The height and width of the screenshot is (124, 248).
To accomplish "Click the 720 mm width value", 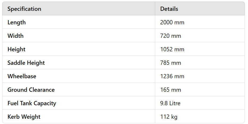I will tap(170, 36).
